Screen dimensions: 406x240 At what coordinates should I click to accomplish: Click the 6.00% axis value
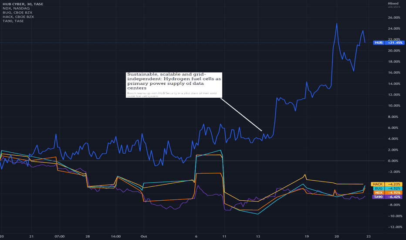[x=394, y=128]
